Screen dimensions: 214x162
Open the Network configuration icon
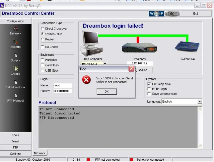[15, 29]
